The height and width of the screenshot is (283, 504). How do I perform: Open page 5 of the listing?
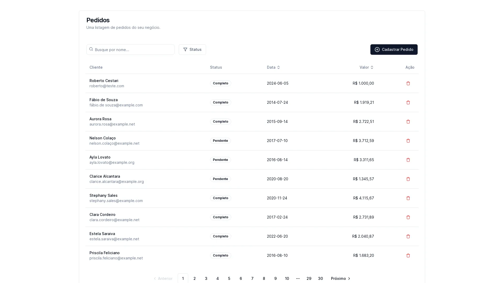tap(229, 278)
